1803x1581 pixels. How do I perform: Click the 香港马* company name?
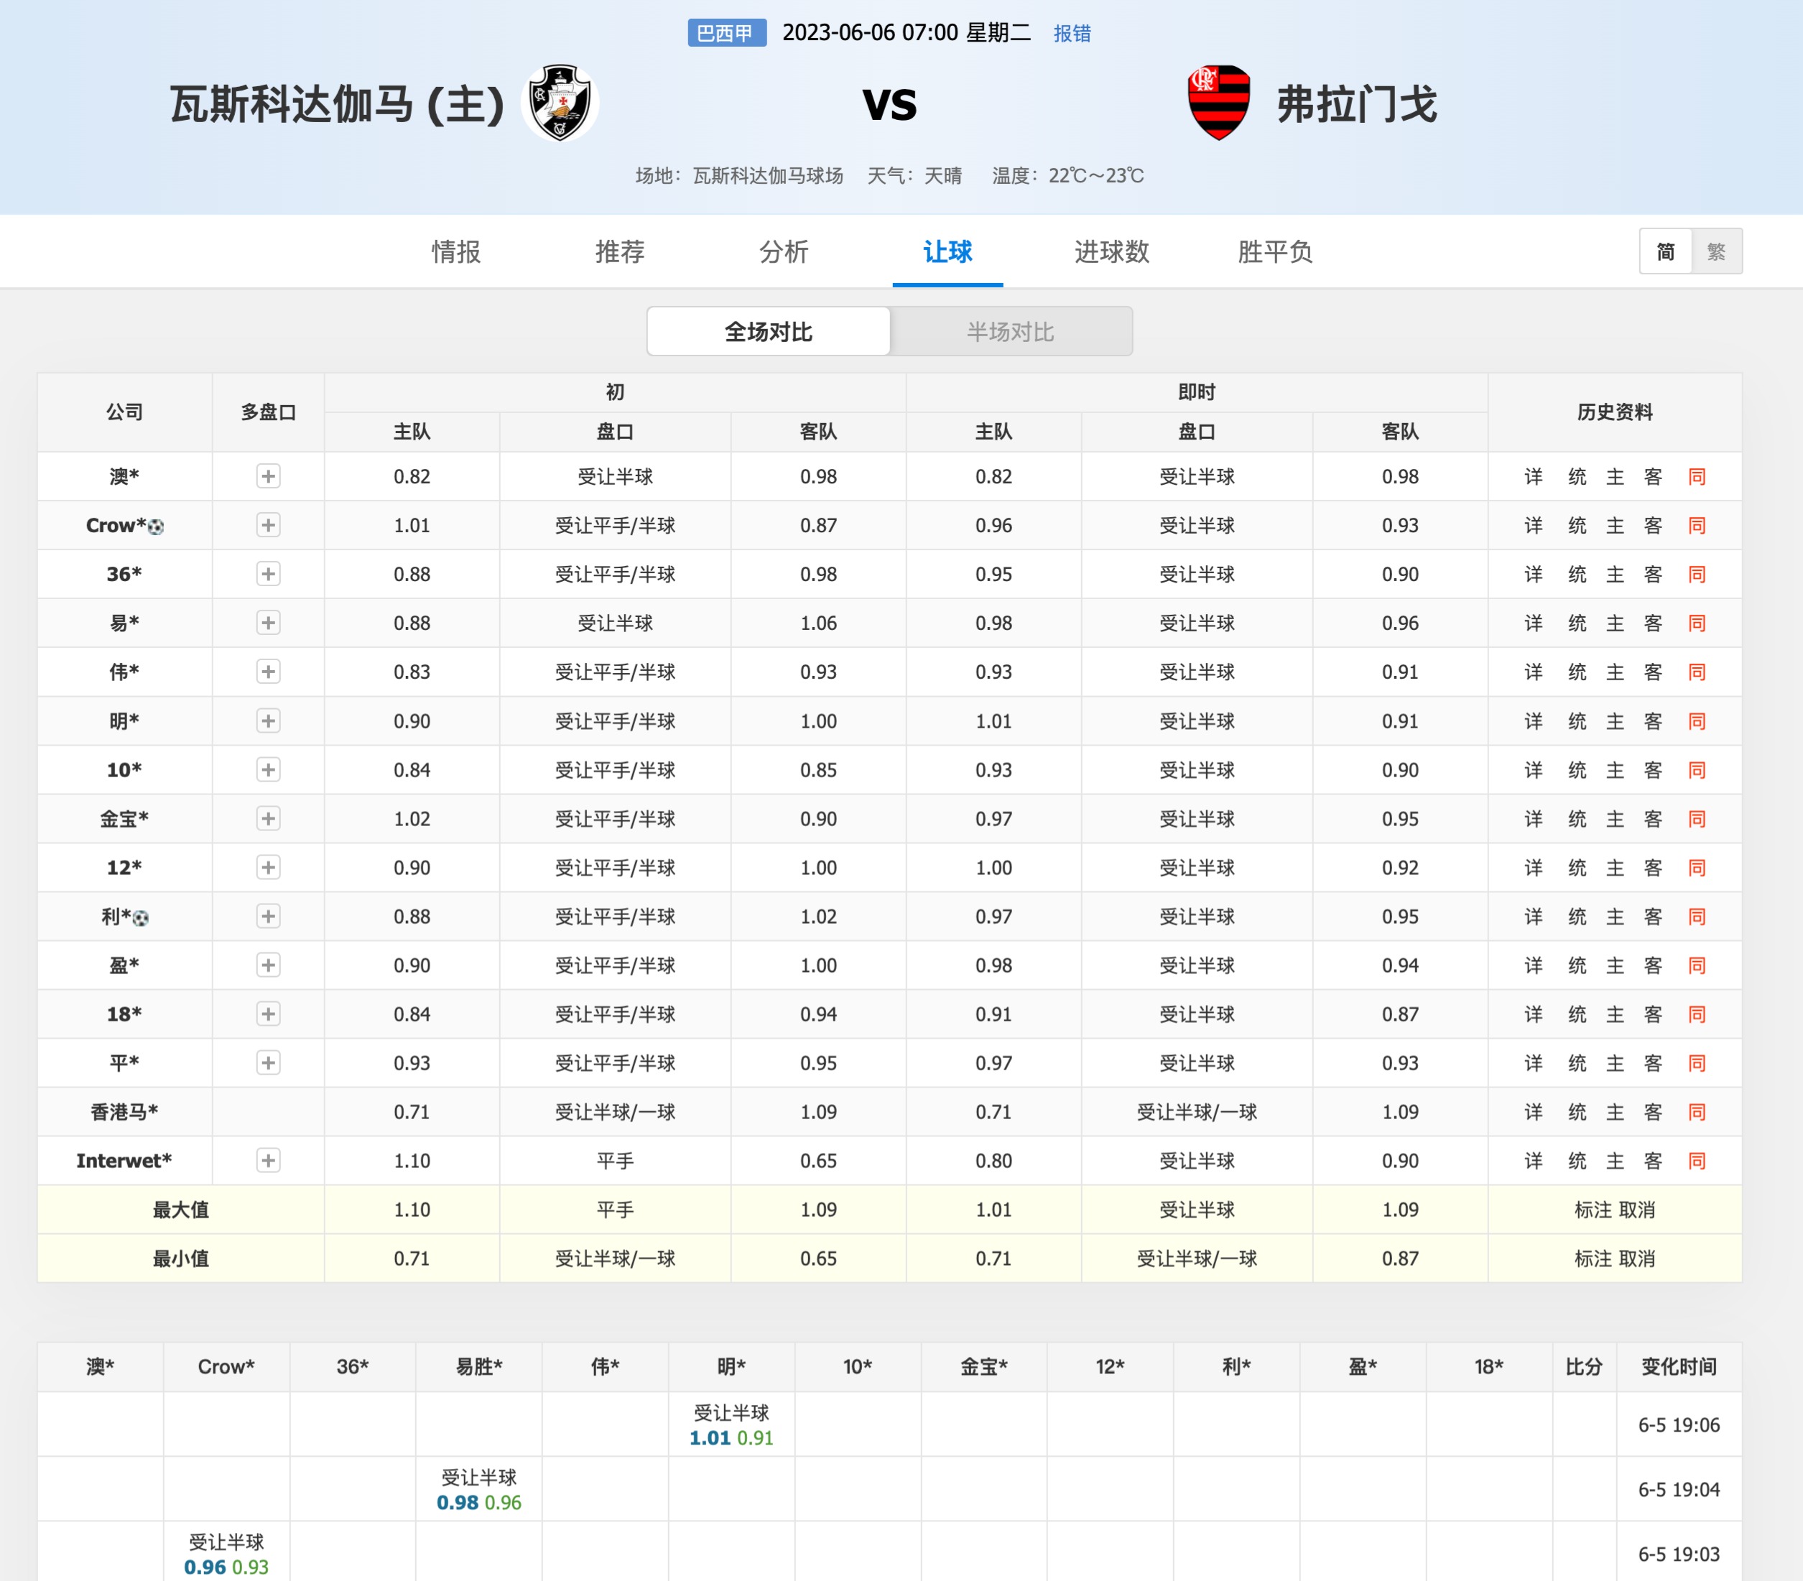click(124, 1112)
